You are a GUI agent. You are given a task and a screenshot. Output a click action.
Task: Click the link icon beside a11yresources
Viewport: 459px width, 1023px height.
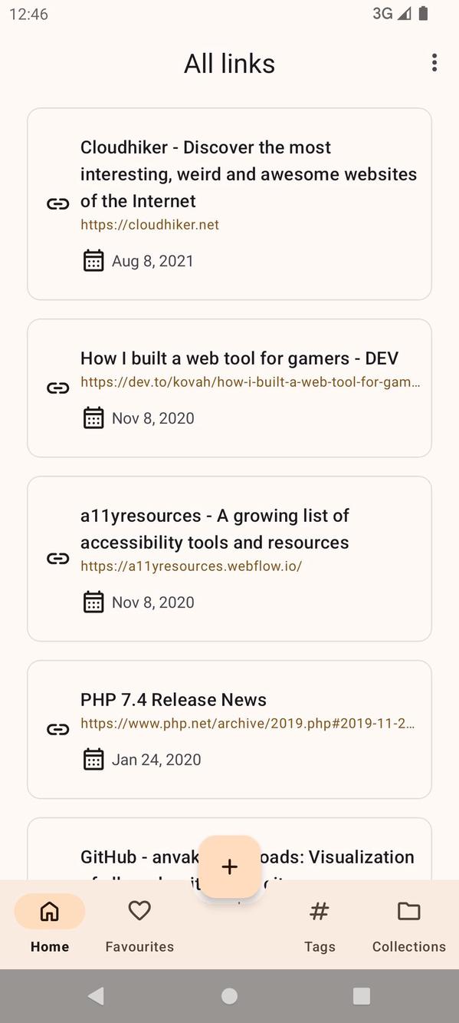(x=57, y=559)
